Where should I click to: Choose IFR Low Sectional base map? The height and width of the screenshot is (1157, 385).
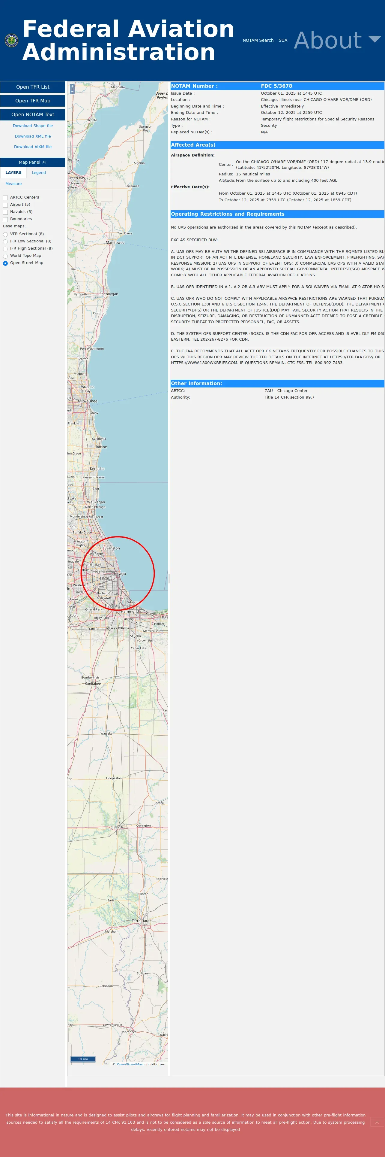pyautogui.click(x=5, y=241)
